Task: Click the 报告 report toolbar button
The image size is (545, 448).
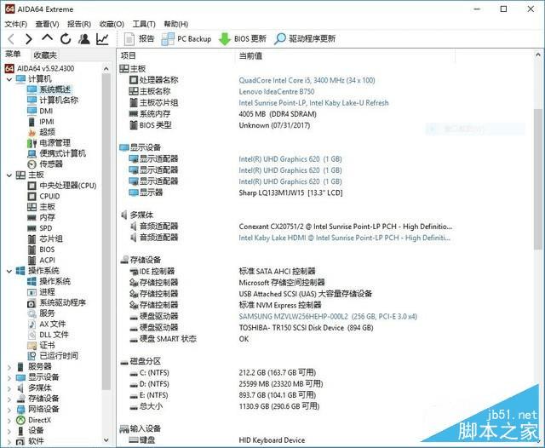Action: pos(140,38)
